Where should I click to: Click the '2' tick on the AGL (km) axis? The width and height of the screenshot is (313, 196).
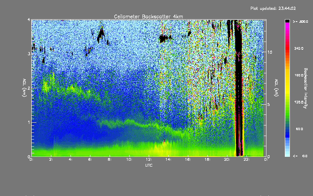(x=29, y=88)
